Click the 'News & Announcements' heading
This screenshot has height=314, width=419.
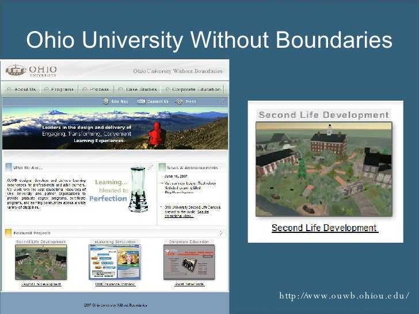[192, 168]
